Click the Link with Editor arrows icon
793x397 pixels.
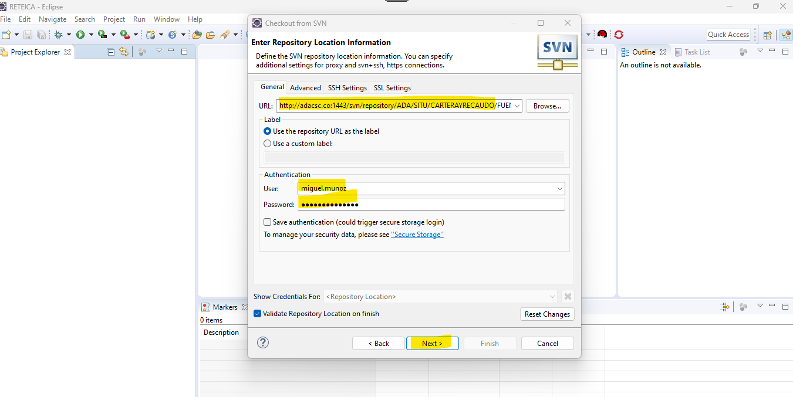(x=123, y=52)
